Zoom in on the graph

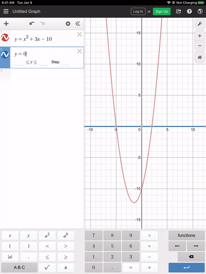coord(200,36)
